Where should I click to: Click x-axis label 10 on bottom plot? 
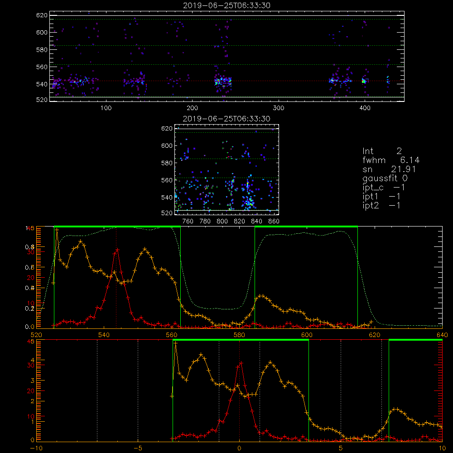pos(442,448)
